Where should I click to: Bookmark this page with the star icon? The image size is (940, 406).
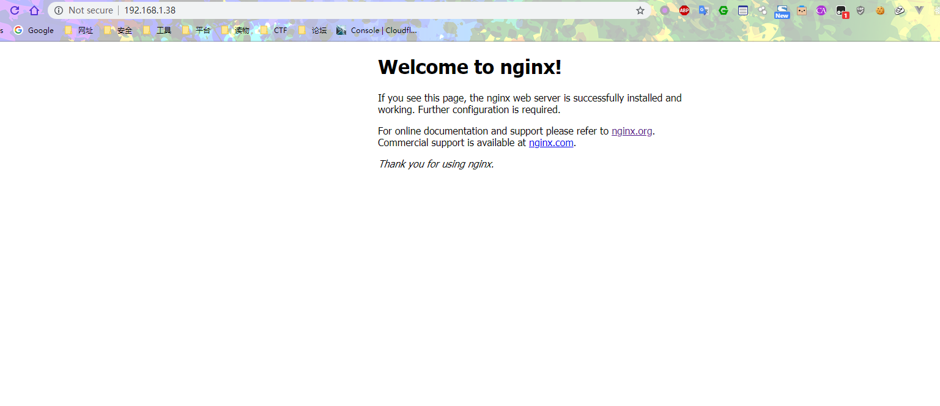tap(640, 10)
